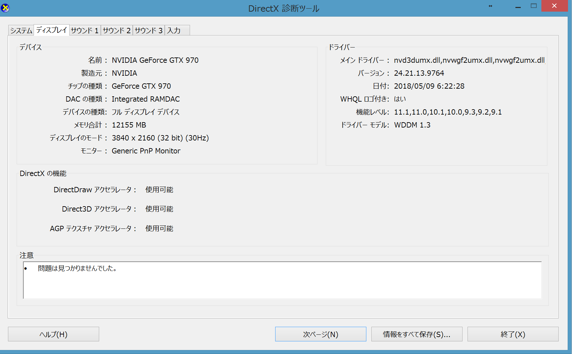Click the notes box with 問題は見つかりませんでした。
Image resolution: width=572 pixels, height=354 pixels.
coord(282,280)
